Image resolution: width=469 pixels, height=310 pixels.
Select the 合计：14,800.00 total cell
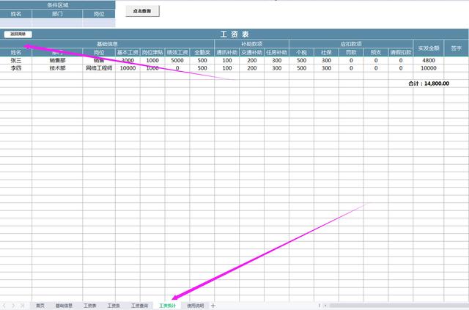429,84
